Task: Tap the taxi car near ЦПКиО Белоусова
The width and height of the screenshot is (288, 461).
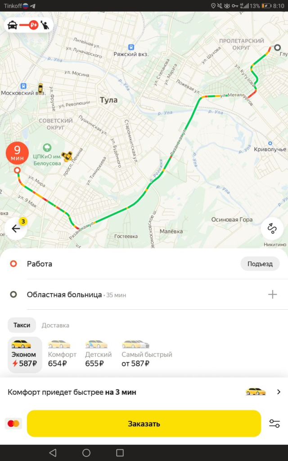Action: click(67, 156)
